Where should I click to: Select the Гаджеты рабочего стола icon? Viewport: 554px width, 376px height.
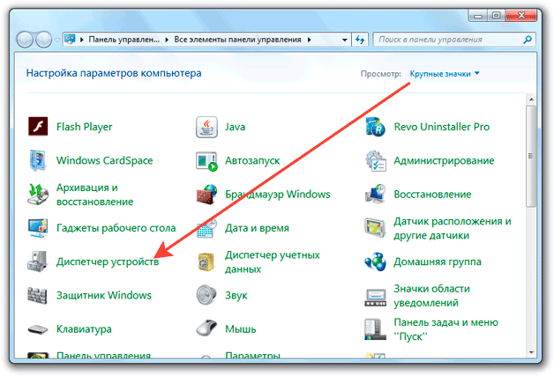(x=38, y=228)
